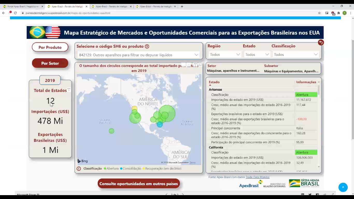Click the map filter funnel icon
This screenshot has height=199, width=354.
pyautogui.click(x=195, y=65)
